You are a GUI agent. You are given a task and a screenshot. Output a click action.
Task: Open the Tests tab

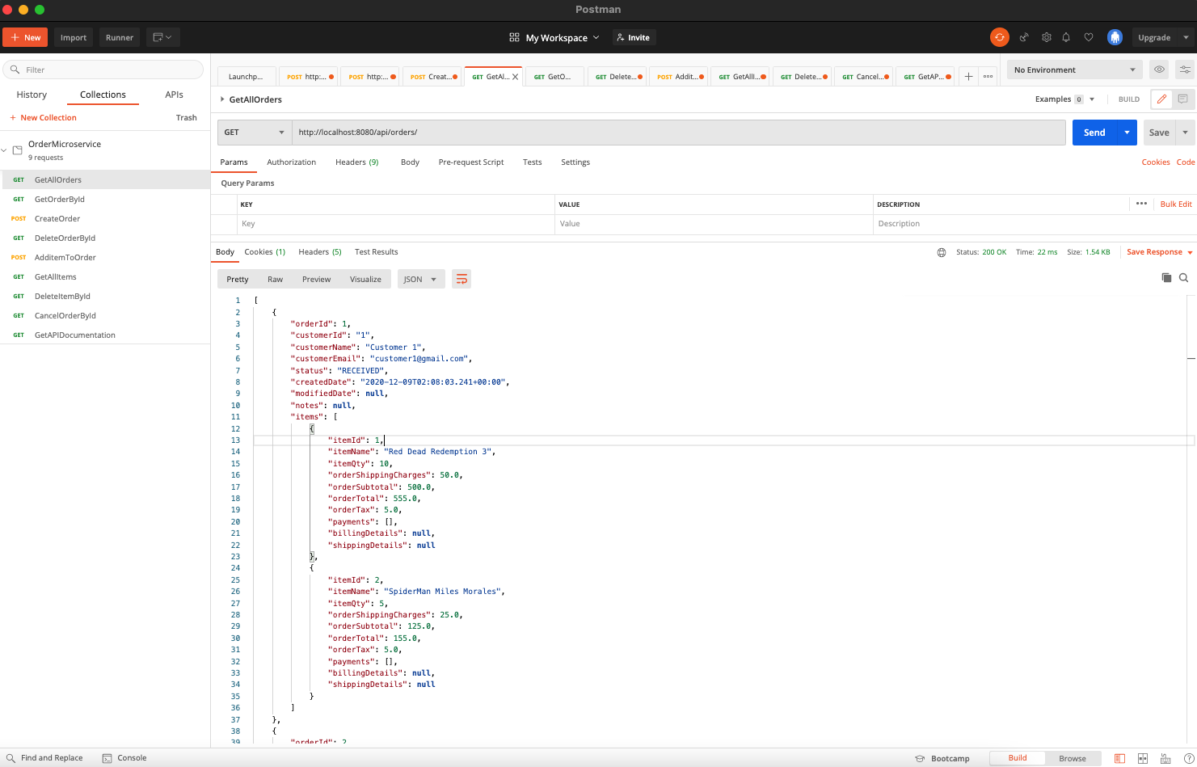532,162
